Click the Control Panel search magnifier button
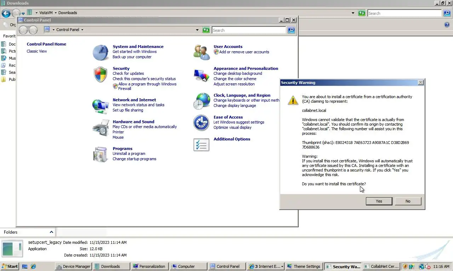 click(291, 30)
